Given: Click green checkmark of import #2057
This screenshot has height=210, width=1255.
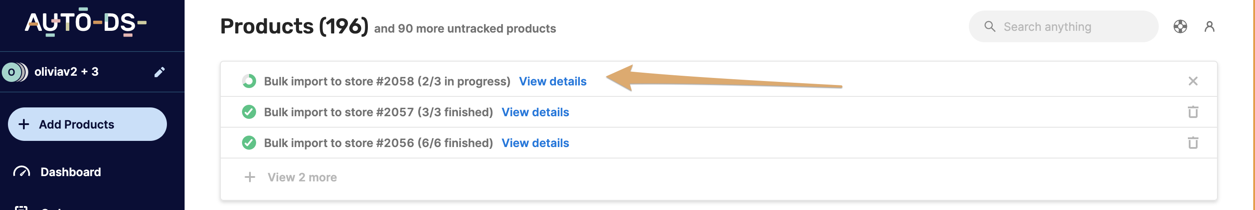Looking at the screenshot, I should tap(249, 112).
